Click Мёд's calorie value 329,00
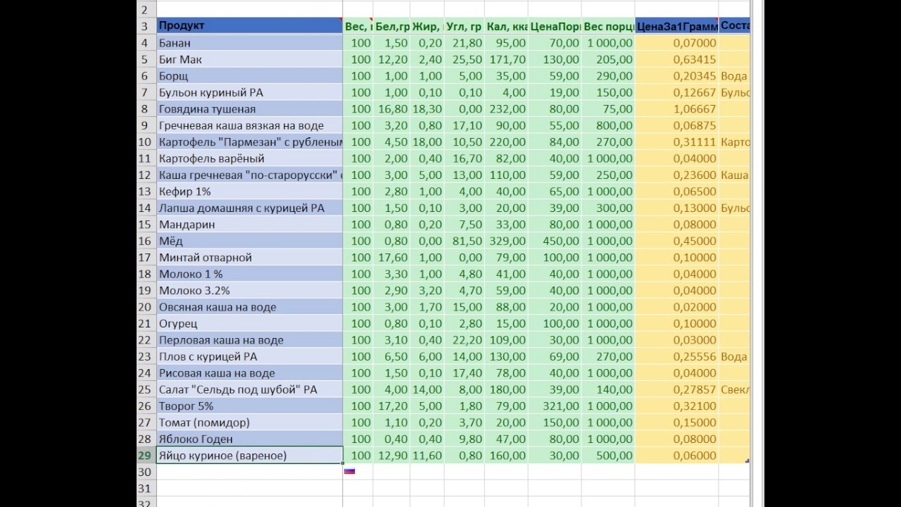 506,241
